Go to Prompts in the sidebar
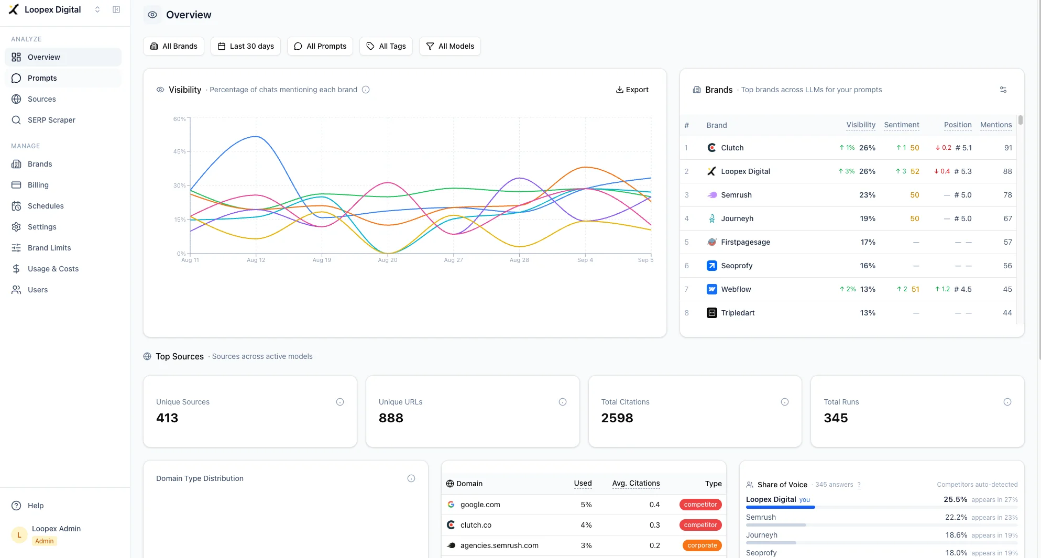The height and width of the screenshot is (558, 1041). click(63, 78)
